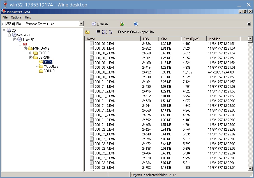Open the File menu
Viewport: 254px width, 178px height.
coord(5,17)
